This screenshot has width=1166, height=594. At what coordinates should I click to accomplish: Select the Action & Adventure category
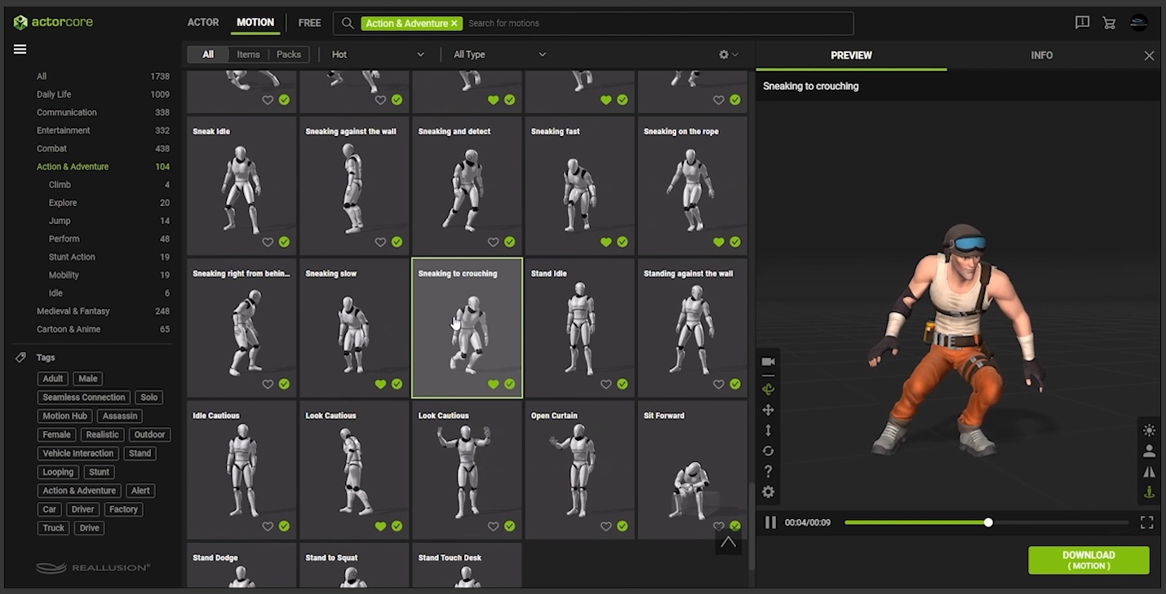(73, 166)
